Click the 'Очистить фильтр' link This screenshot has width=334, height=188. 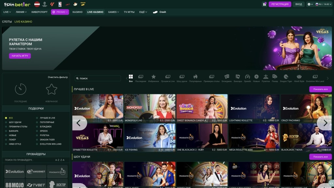pyautogui.click(x=57, y=77)
